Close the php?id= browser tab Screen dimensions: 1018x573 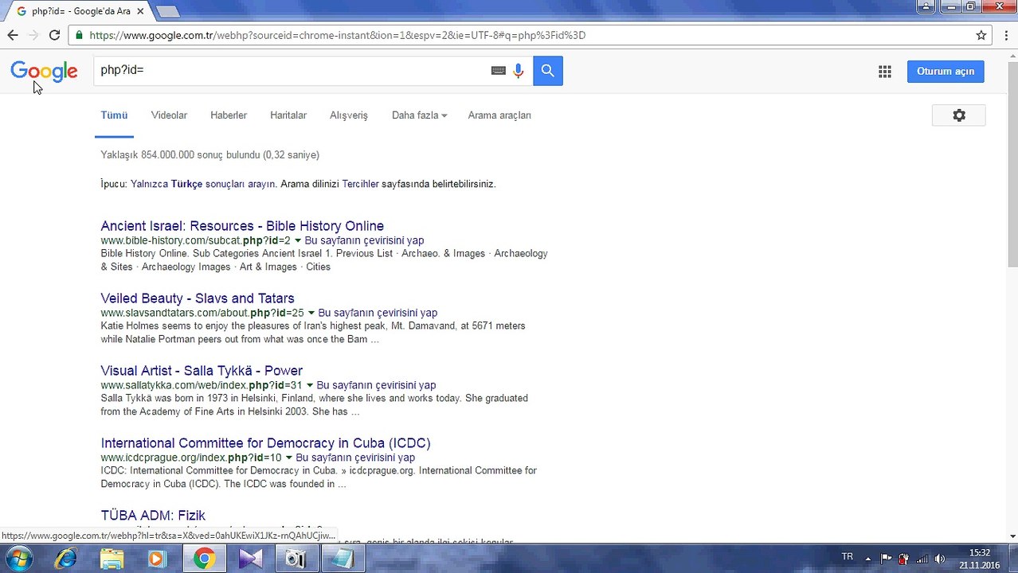tap(141, 11)
